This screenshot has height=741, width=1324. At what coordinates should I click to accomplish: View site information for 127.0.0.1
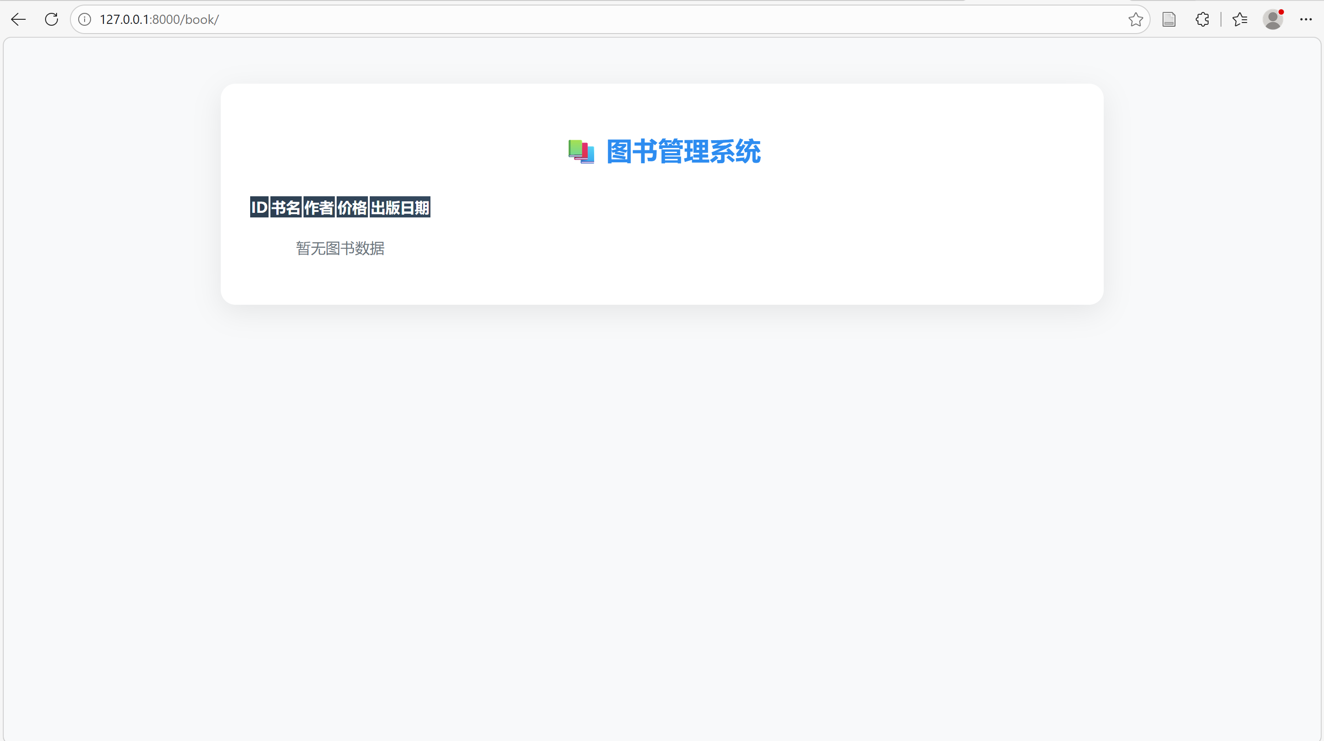click(85, 19)
